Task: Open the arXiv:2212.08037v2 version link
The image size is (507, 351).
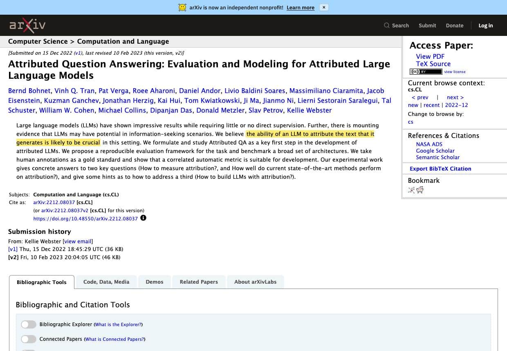Action: coord(65,211)
